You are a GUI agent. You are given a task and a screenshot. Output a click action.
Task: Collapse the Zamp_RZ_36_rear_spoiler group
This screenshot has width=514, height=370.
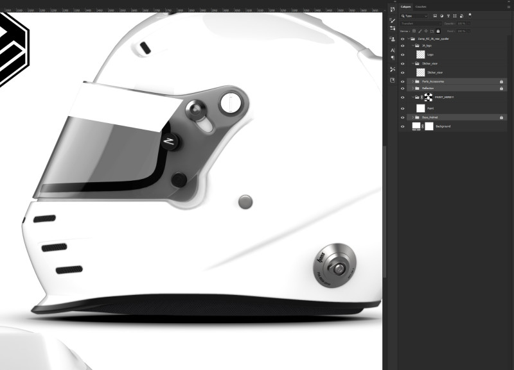(408, 37)
